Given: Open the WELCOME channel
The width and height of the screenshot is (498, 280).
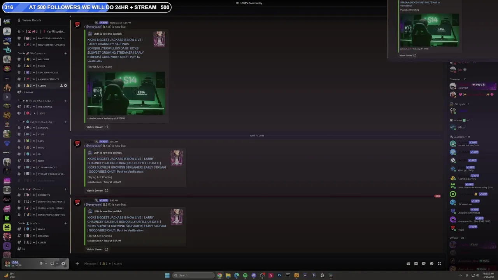Looking at the screenshot, I should tap(42, 59).
